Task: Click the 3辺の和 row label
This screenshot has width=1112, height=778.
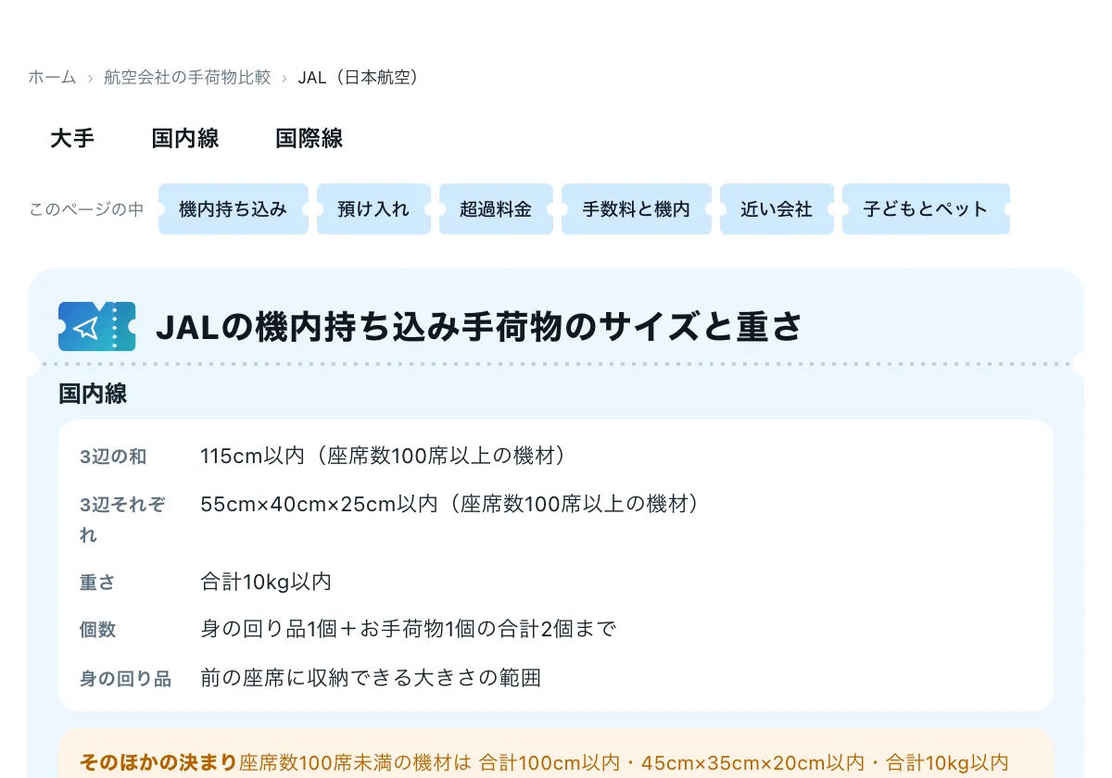Action: (113, 457)
